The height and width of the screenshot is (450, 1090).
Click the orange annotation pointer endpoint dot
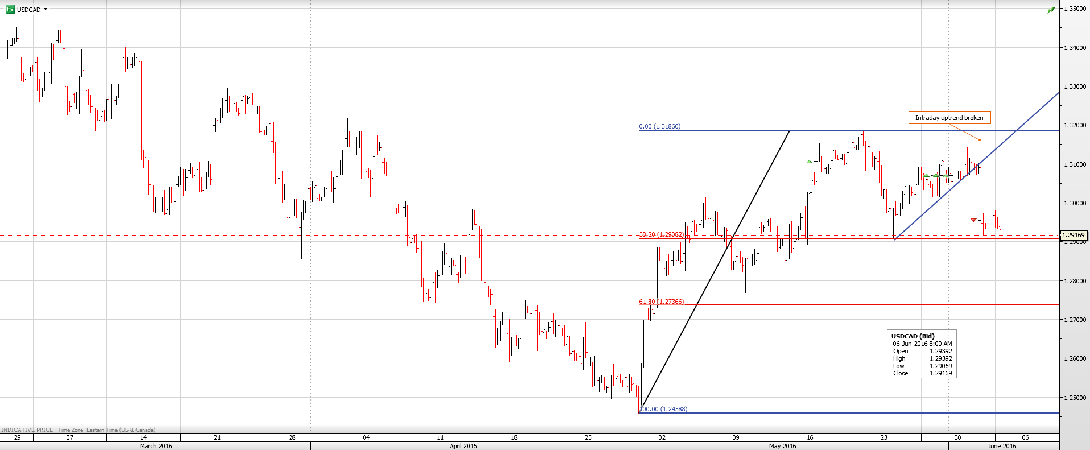[980, 140]
